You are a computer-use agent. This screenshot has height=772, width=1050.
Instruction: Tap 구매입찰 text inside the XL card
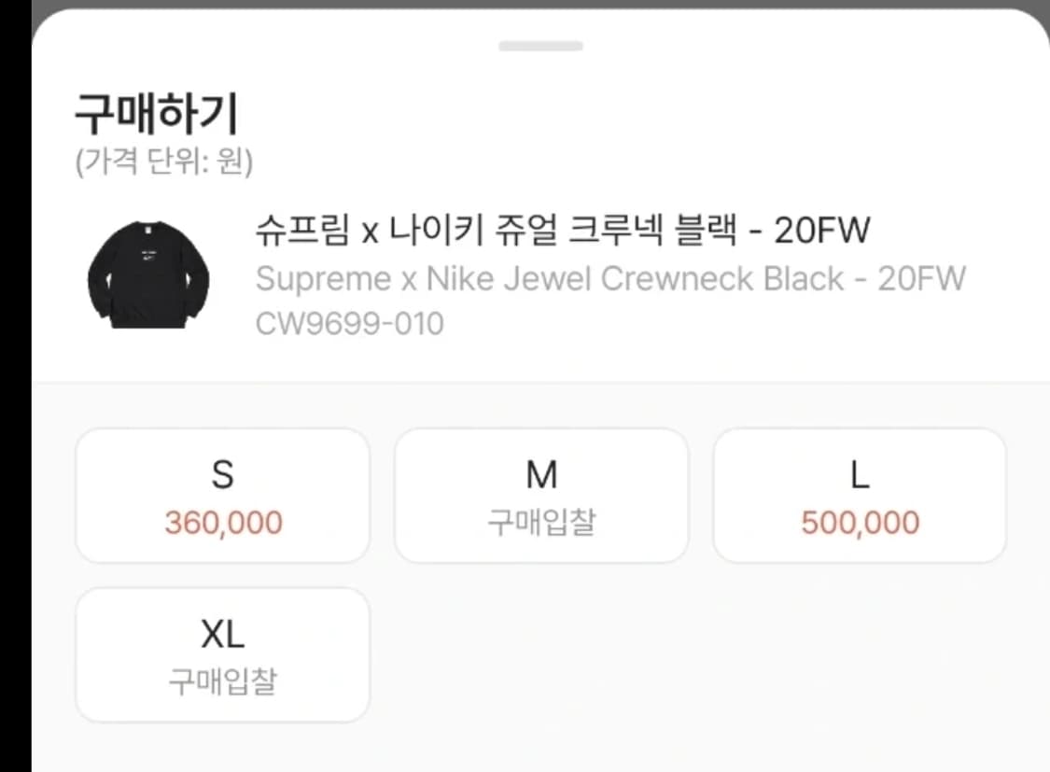(x=221, y=684)
